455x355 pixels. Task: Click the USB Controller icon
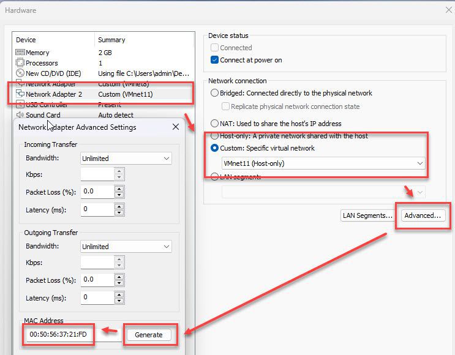tap(20, 104)
